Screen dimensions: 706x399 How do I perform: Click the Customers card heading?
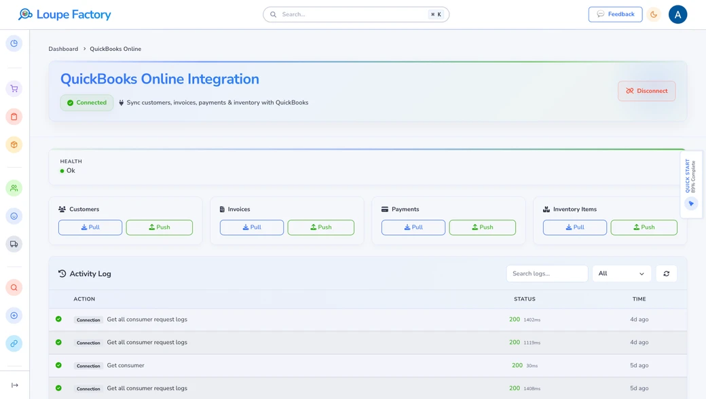[x=79, y=209]
